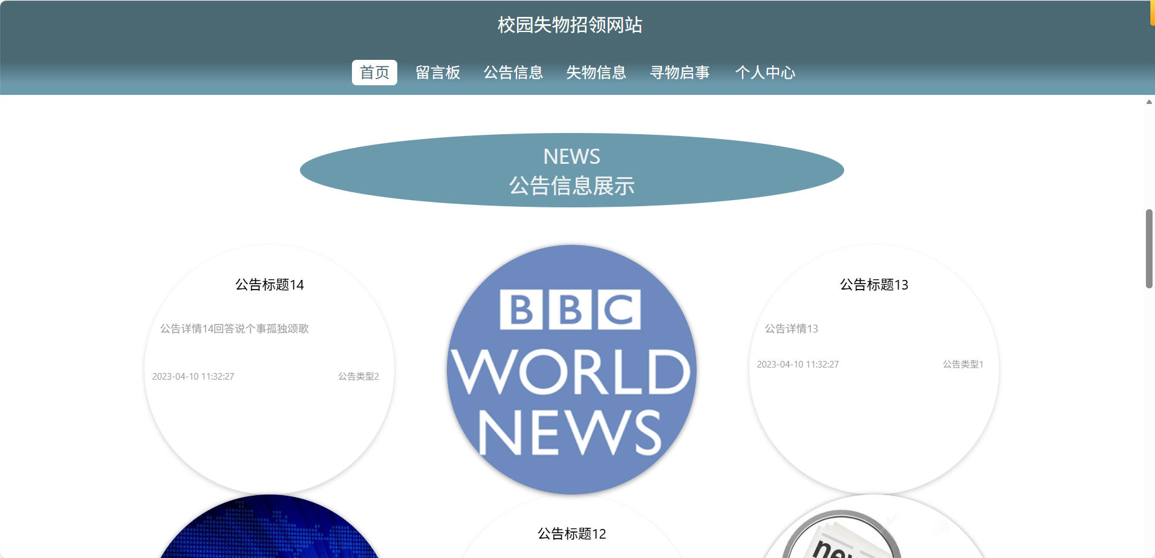Select the 公告类型1 label
1155x558 pixels.
pos(963,364)
